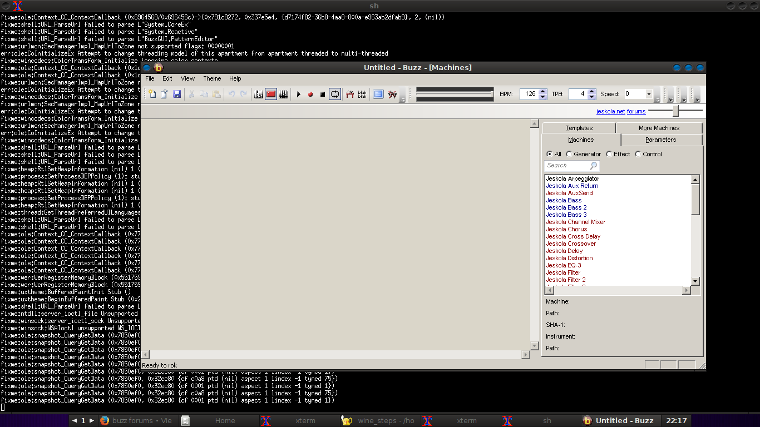Select the red Machine view icon
The height and width of the screenshot is (427, 760).
click(x=271, y=94)
